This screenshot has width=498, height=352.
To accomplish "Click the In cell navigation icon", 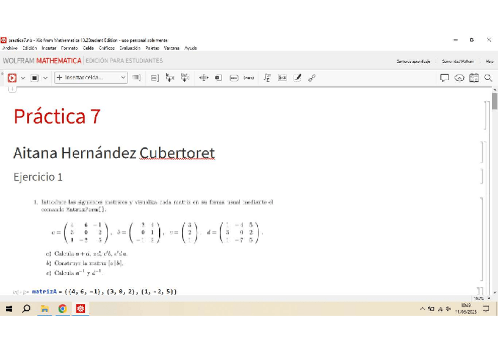I will [170, 78].
